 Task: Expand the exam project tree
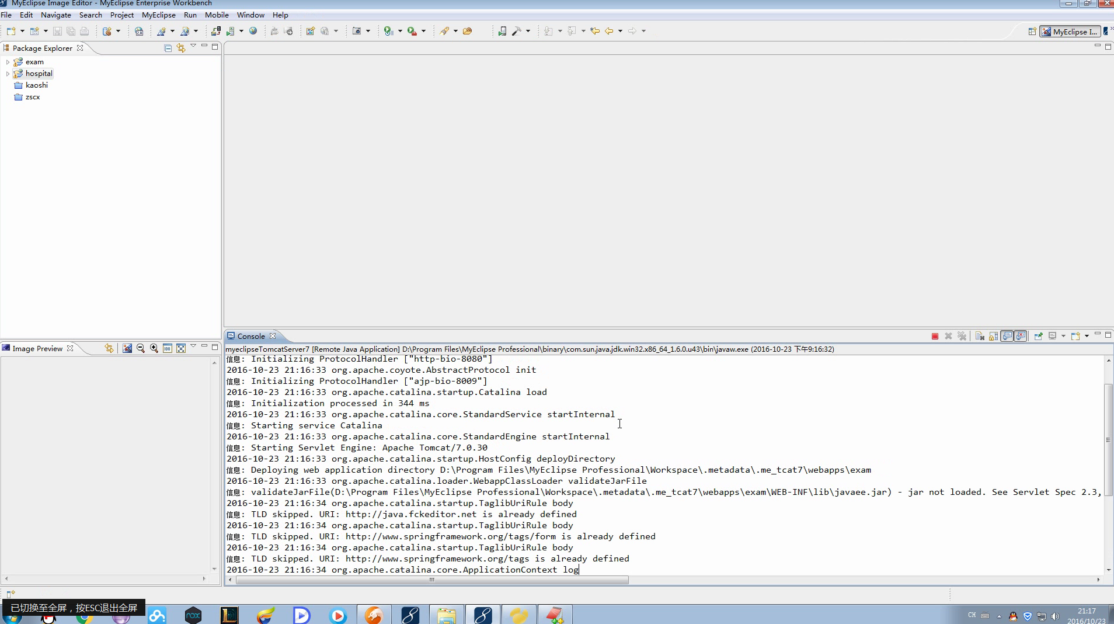(x=8, y=62)
